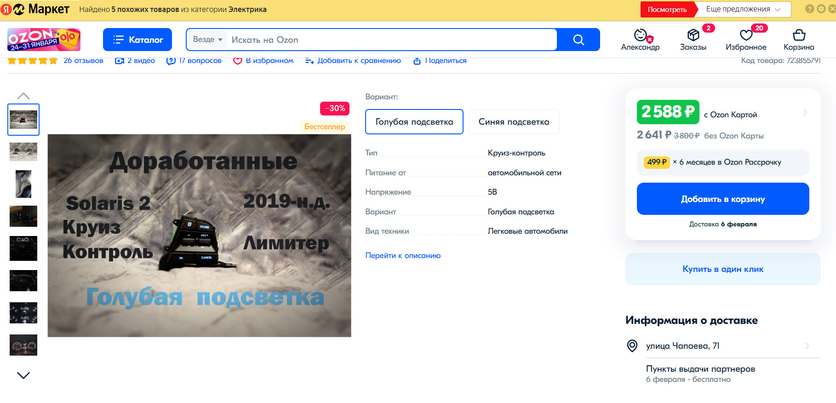836x403 pixels.
Task: Choose the Синяя подсветка variant
Action: click(514, 122)
